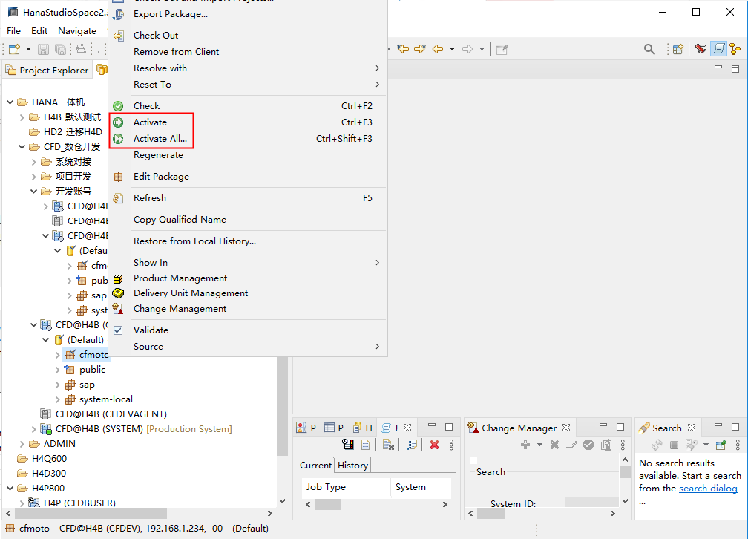Switch to the History tab

click(x=352, y=465)
